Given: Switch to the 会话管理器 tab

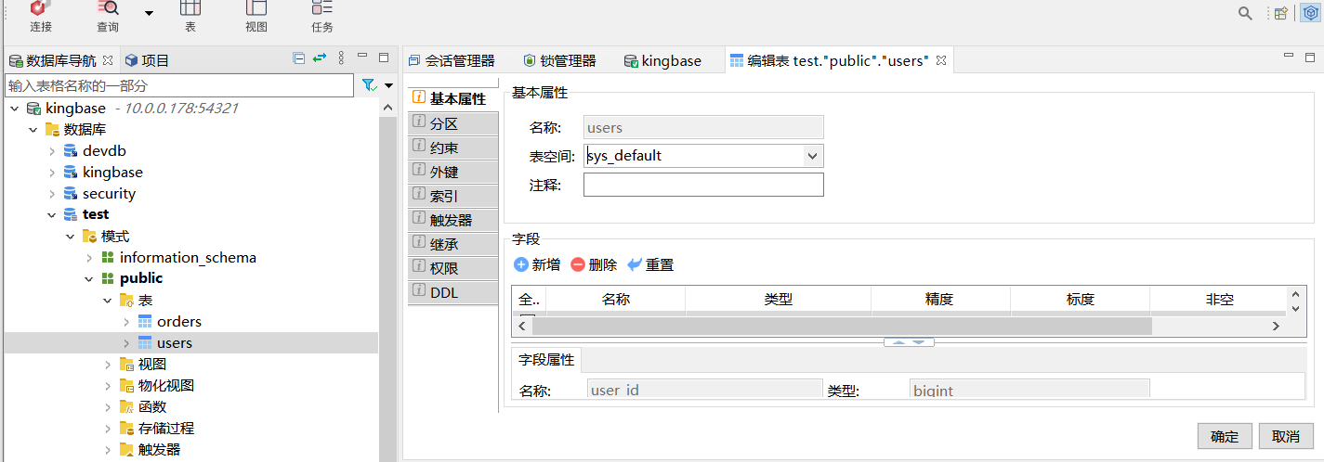Looking at the screenshot, I should [x=452, y=60].
